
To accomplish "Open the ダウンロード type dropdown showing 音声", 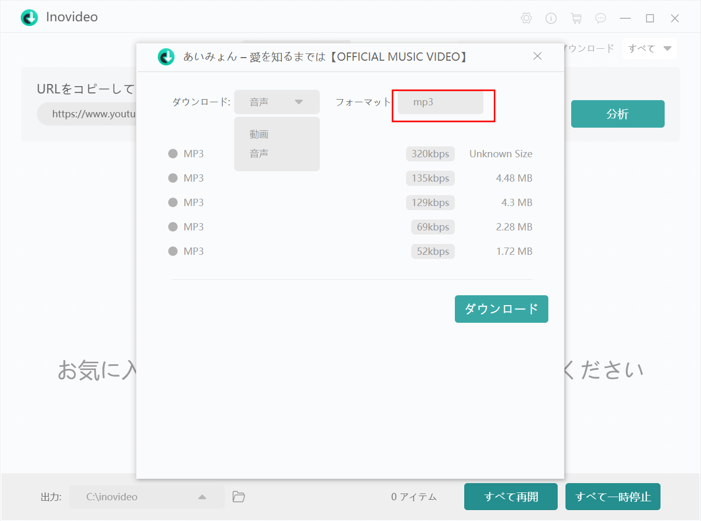I will (277, 102).
